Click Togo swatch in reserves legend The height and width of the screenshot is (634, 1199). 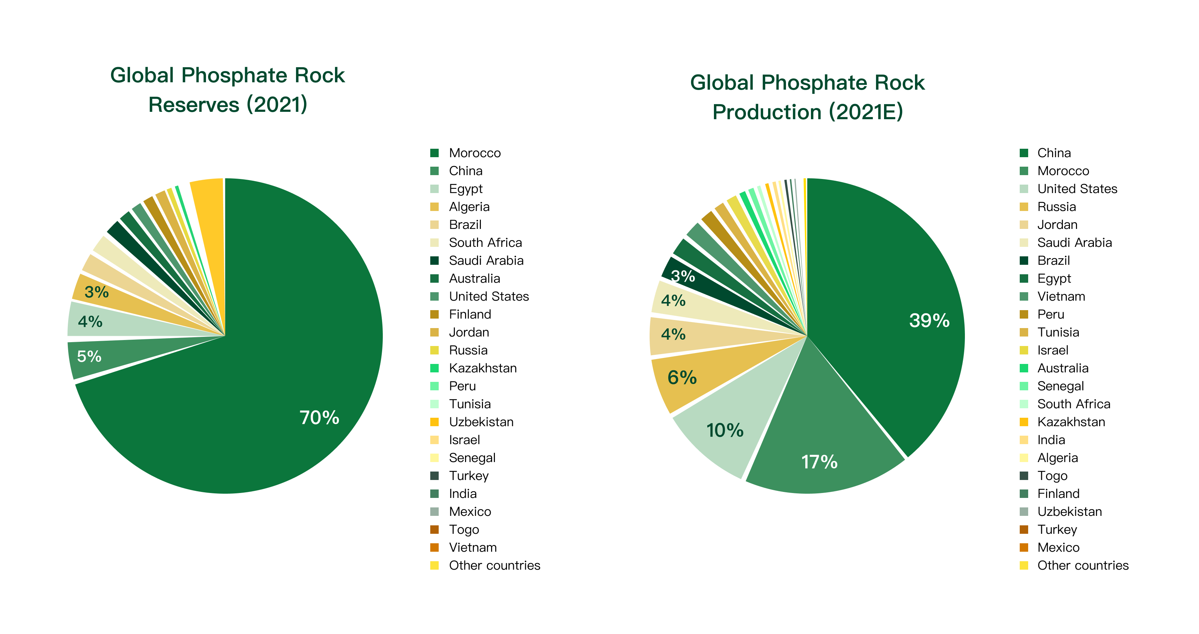(434, 530)
